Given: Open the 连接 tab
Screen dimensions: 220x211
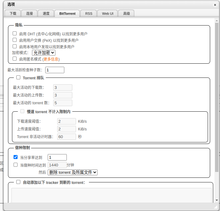Looking at the screenshot, I should point(30,14).
